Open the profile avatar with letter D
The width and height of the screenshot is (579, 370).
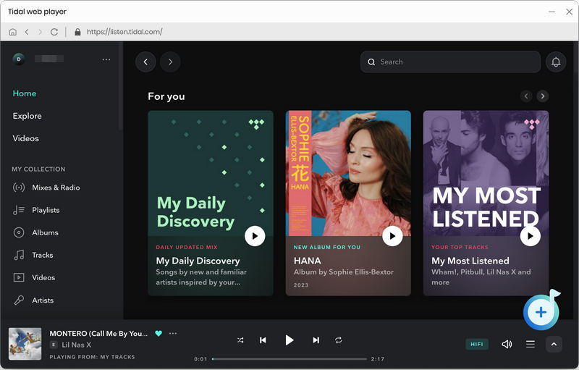point(19,59)
